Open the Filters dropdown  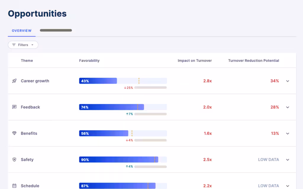coord(23,45)
